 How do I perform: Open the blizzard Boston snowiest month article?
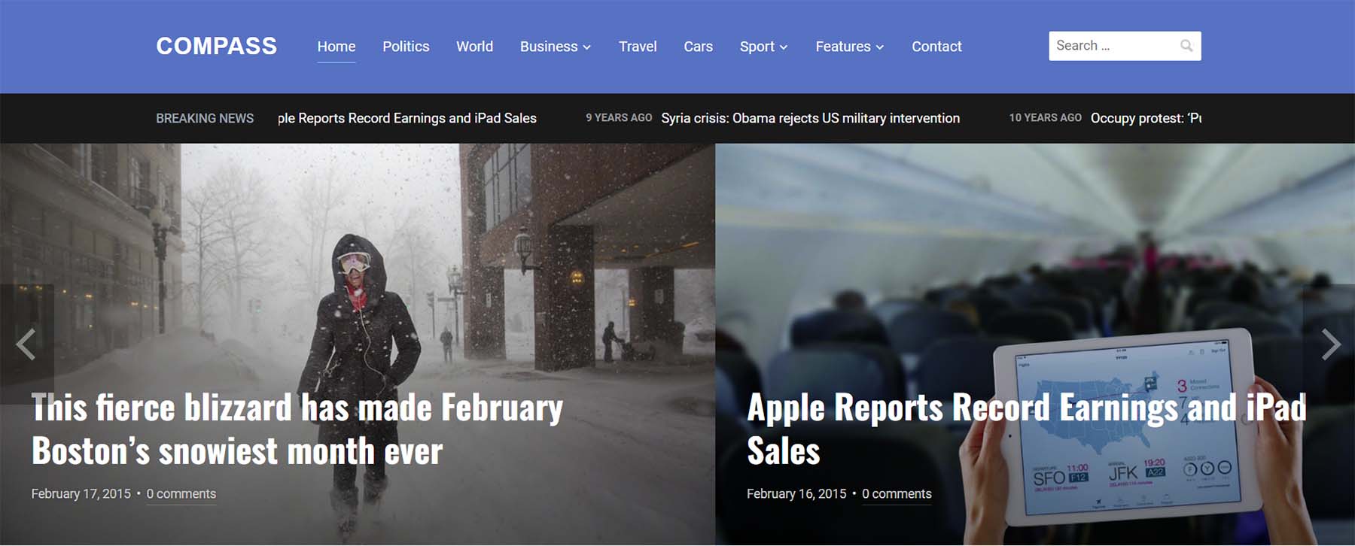(297, 429)
